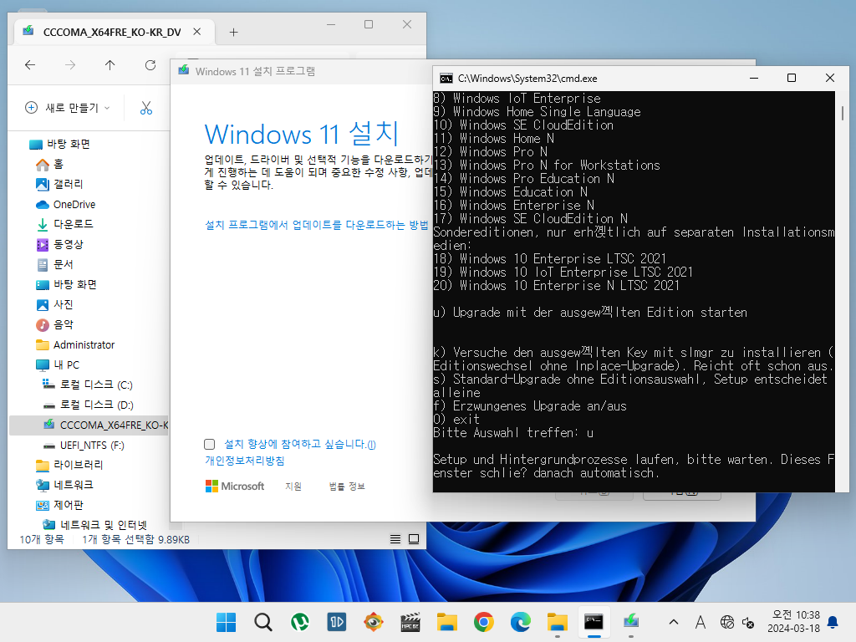856x642 pixels.
Task: Open 네트워크 및 인터넷 in sidebar
Action: pos(95,525)
